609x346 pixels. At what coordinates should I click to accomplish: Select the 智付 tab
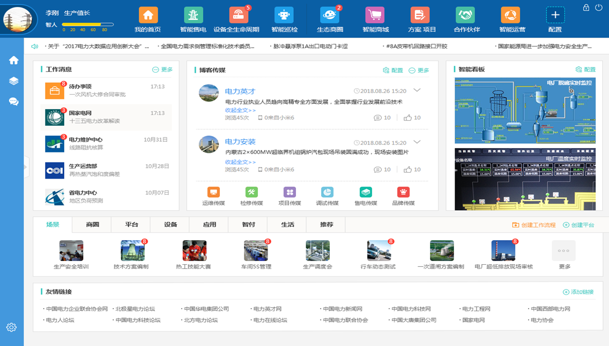(248, 225)
